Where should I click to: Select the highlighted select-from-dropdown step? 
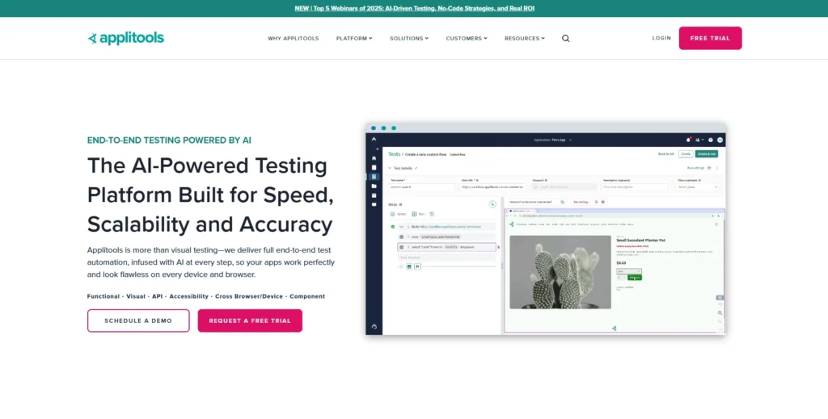(x=446, y=247)
